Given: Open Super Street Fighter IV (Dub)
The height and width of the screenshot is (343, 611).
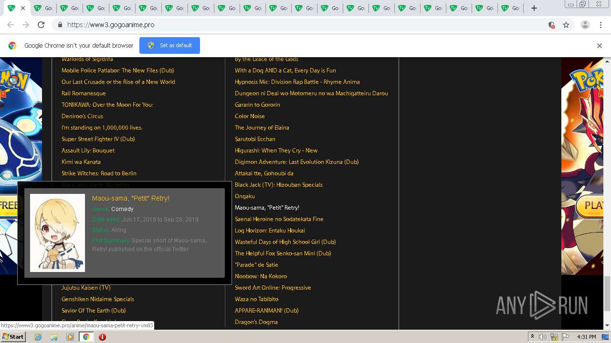Looking at the screenshot, I should pyautogui.click(x=98, y=139).
